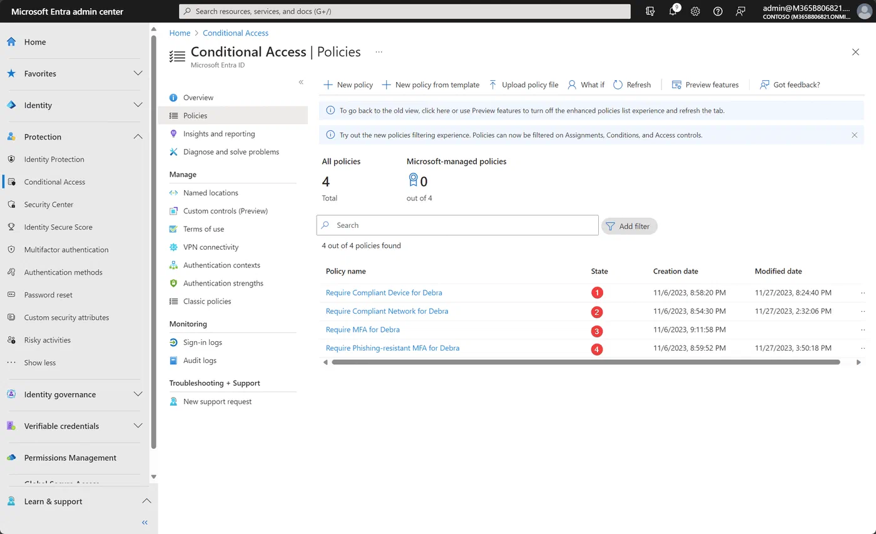The image size is (876, 534).
Task: Collapse the resource menu with double chevron
Action: [x=301, y=82]
